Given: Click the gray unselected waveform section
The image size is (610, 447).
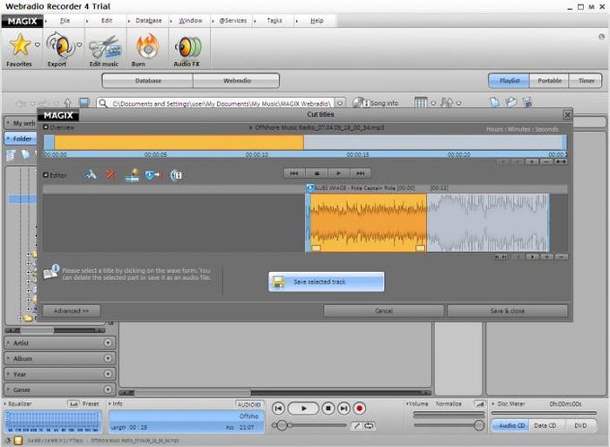Looking at the screenshot, I should (x=488, y=223).
